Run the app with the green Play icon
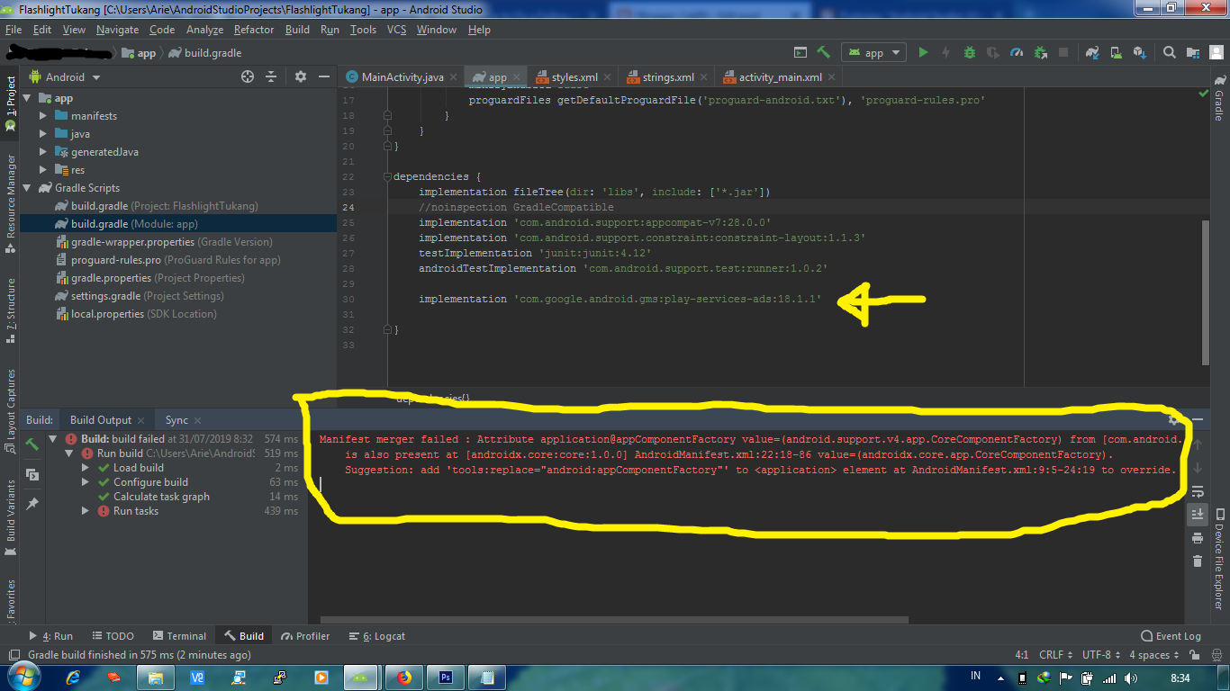The height and width of the screenshot is (691, 1230). point(923,52)
